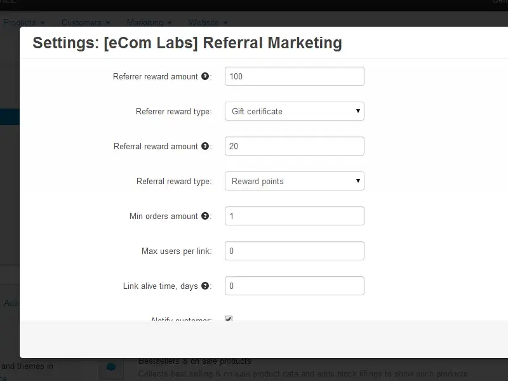Open the Products menu

click(x=23, y=23)
